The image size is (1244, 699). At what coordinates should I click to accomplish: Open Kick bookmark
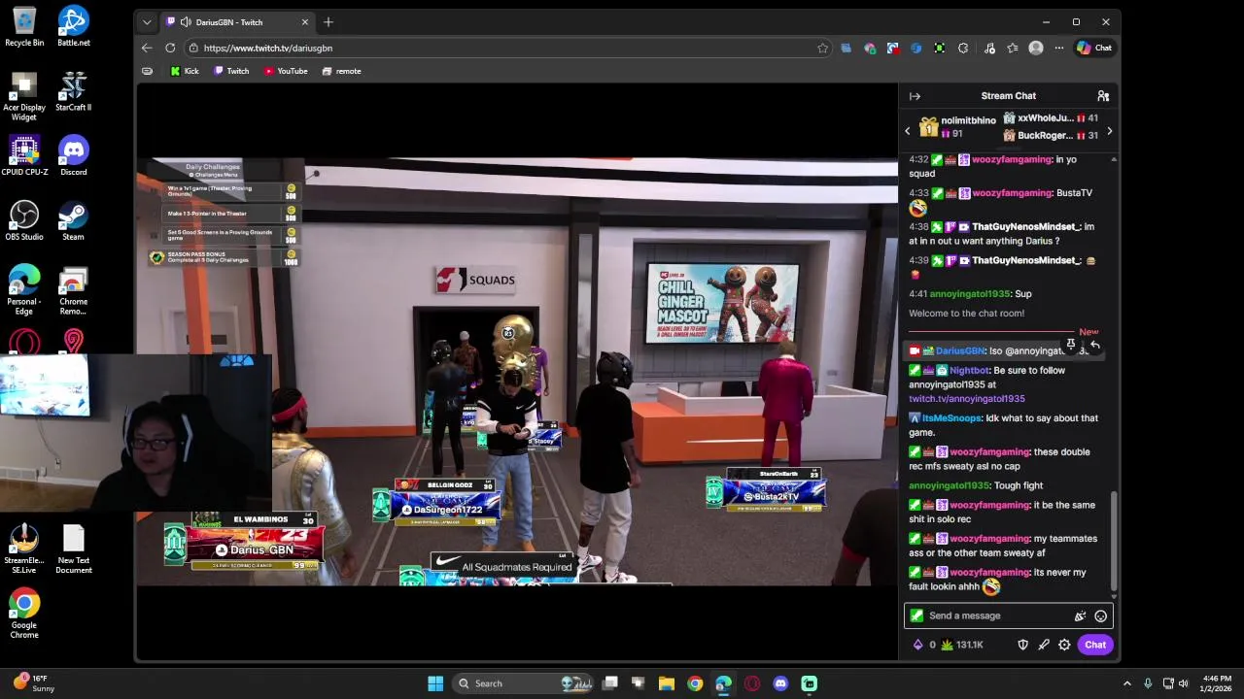tap(185, 71)
